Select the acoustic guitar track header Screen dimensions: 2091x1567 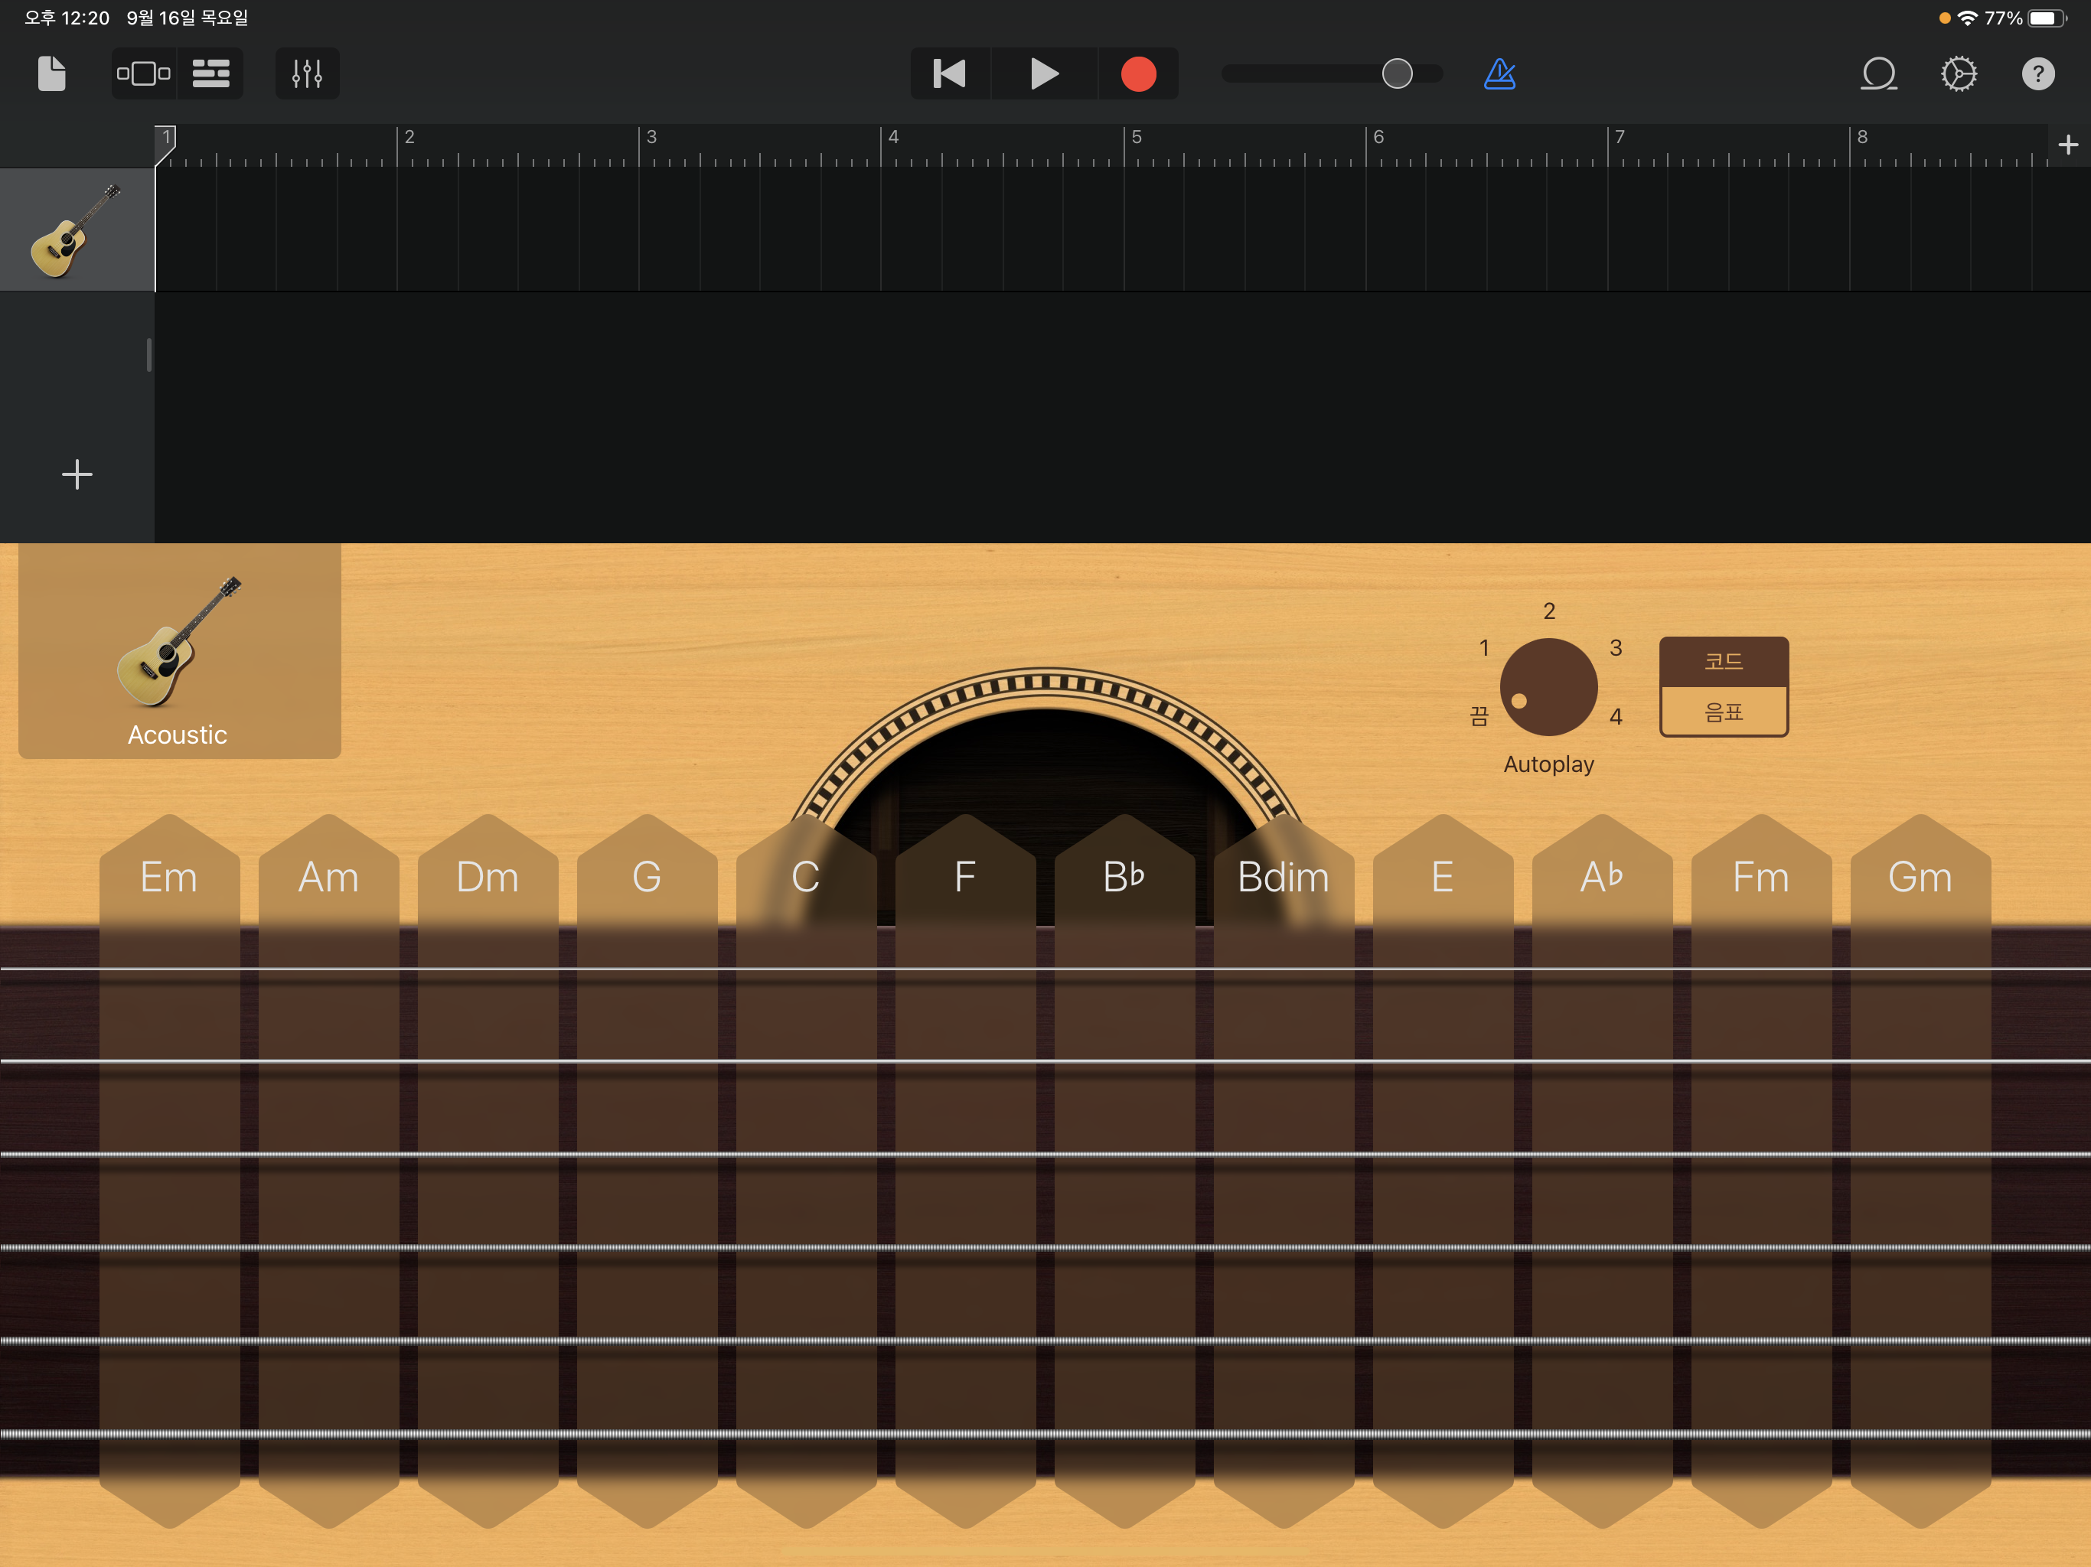[x=77, y=230]
